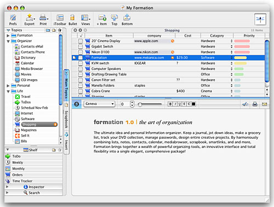The height and width of the screenshot is (207, 274).
Task: Click the Bullet toolbar icon
Action: 72,20
